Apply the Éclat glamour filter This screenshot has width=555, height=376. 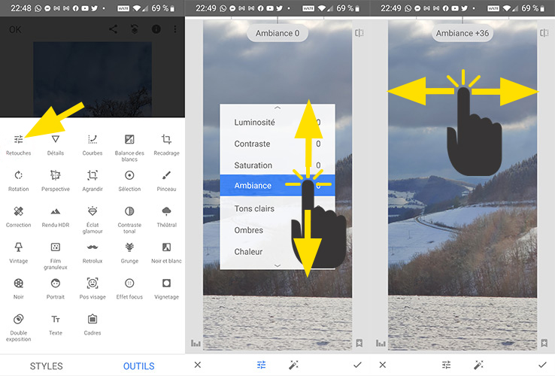[92, 220]
